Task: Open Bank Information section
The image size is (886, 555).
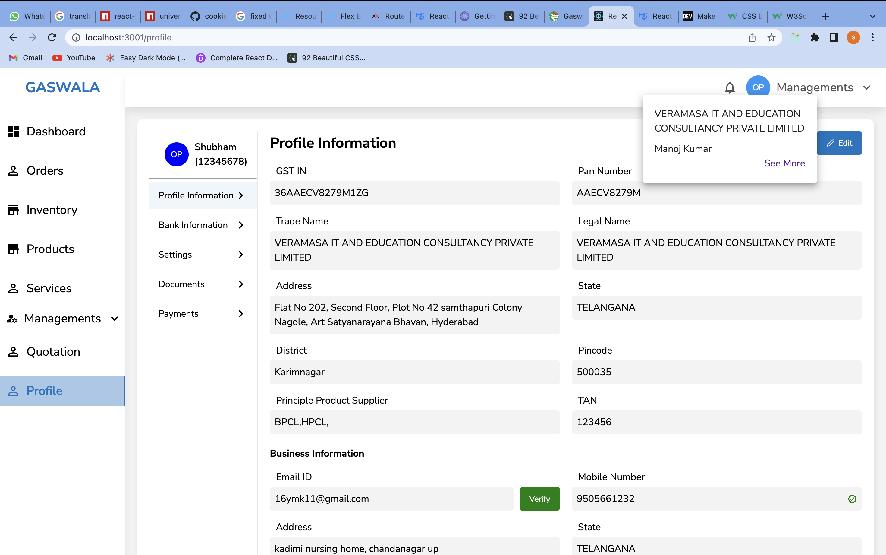Action: coord(201,225)
